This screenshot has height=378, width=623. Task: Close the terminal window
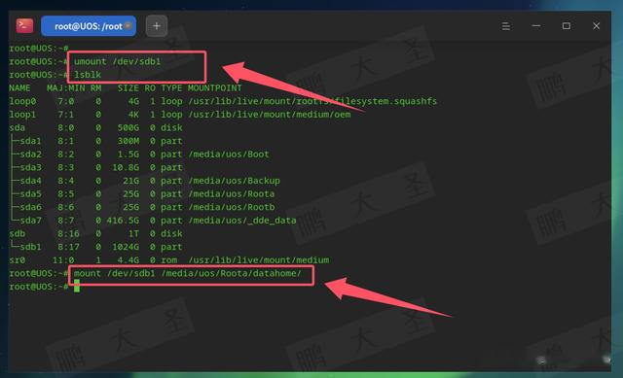pos(596,26)
